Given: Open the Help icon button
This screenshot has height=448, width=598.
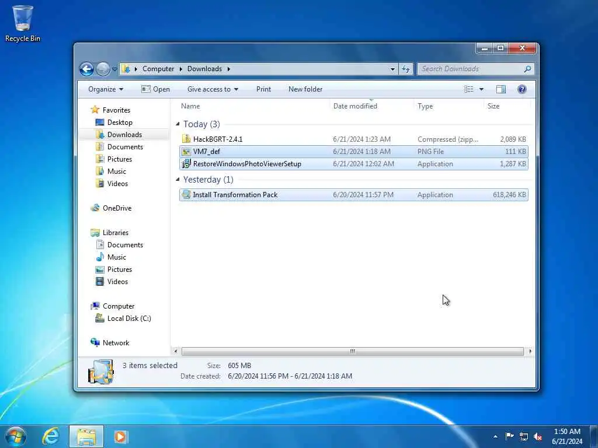Looking at the screenshot, I should pos(521,89).
